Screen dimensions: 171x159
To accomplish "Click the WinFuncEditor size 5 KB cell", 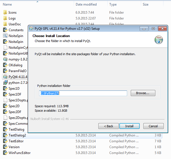I will point(158,153).
